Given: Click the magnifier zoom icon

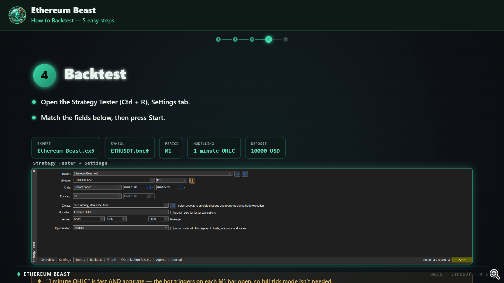Looking at the screenshot, I should tap(495, 274).
